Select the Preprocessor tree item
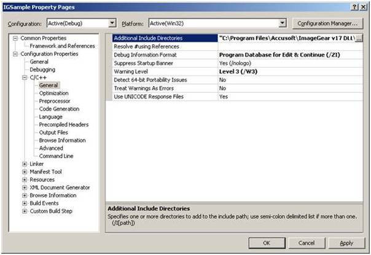Viewport: 371px width, 255px height. (x=54, y=101)
